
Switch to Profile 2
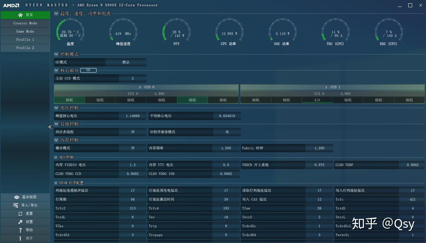click(x=25, y=48)
